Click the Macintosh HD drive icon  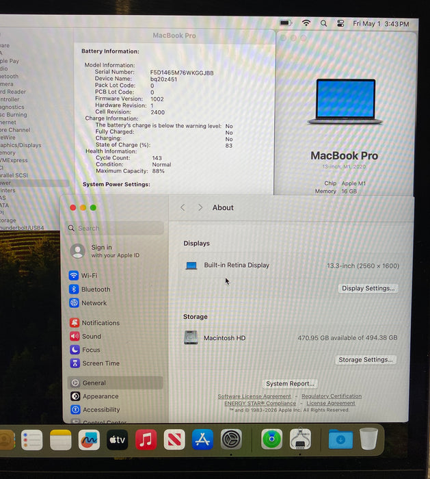[191, 337]
